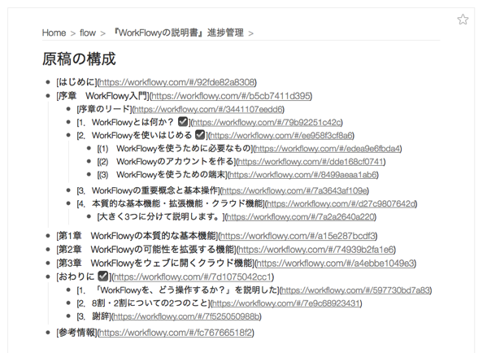The width and height of the screenshot is (487, 353).
Task: Open link workflowy.com/#/3441107eedd6
Action: [208, 109]
